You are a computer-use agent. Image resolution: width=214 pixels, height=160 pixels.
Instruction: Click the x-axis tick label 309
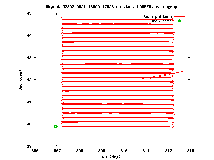(x=102, y=151)
